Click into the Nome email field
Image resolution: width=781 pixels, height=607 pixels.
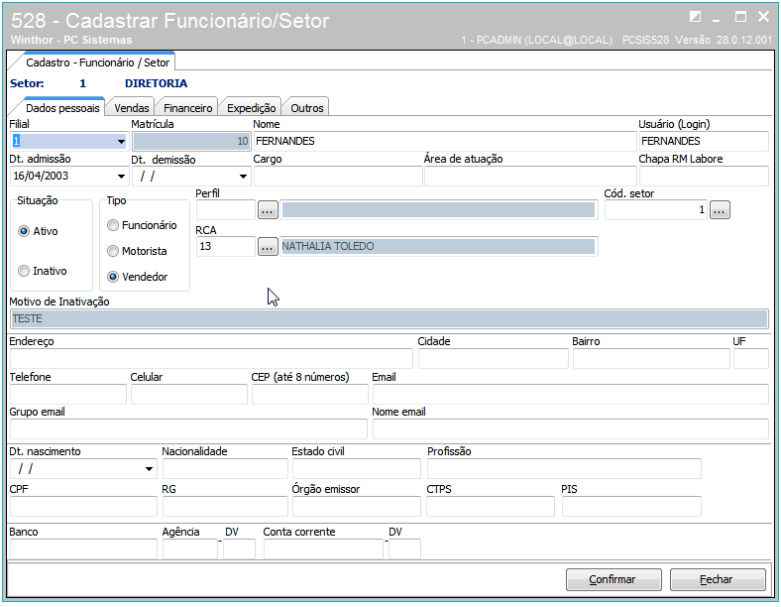click(571, 429)
